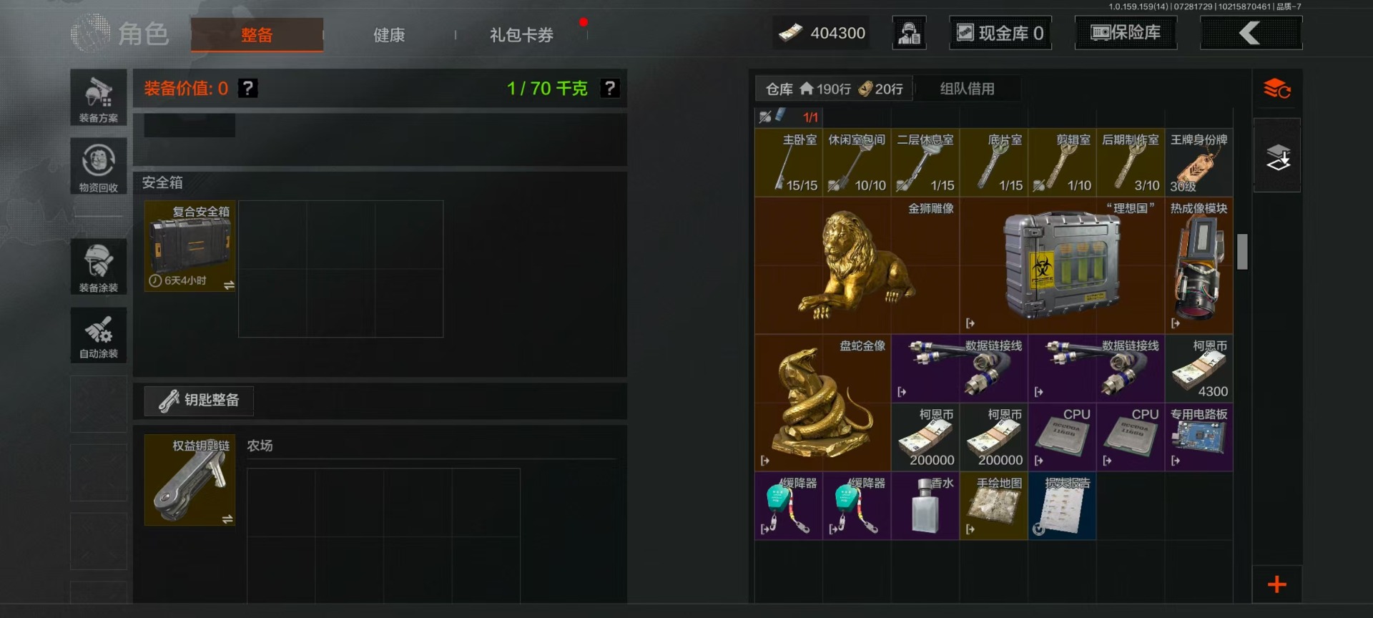Switch to the 礼包卡券 tab
Viewport: 1373px width, 618px height.
521,35
